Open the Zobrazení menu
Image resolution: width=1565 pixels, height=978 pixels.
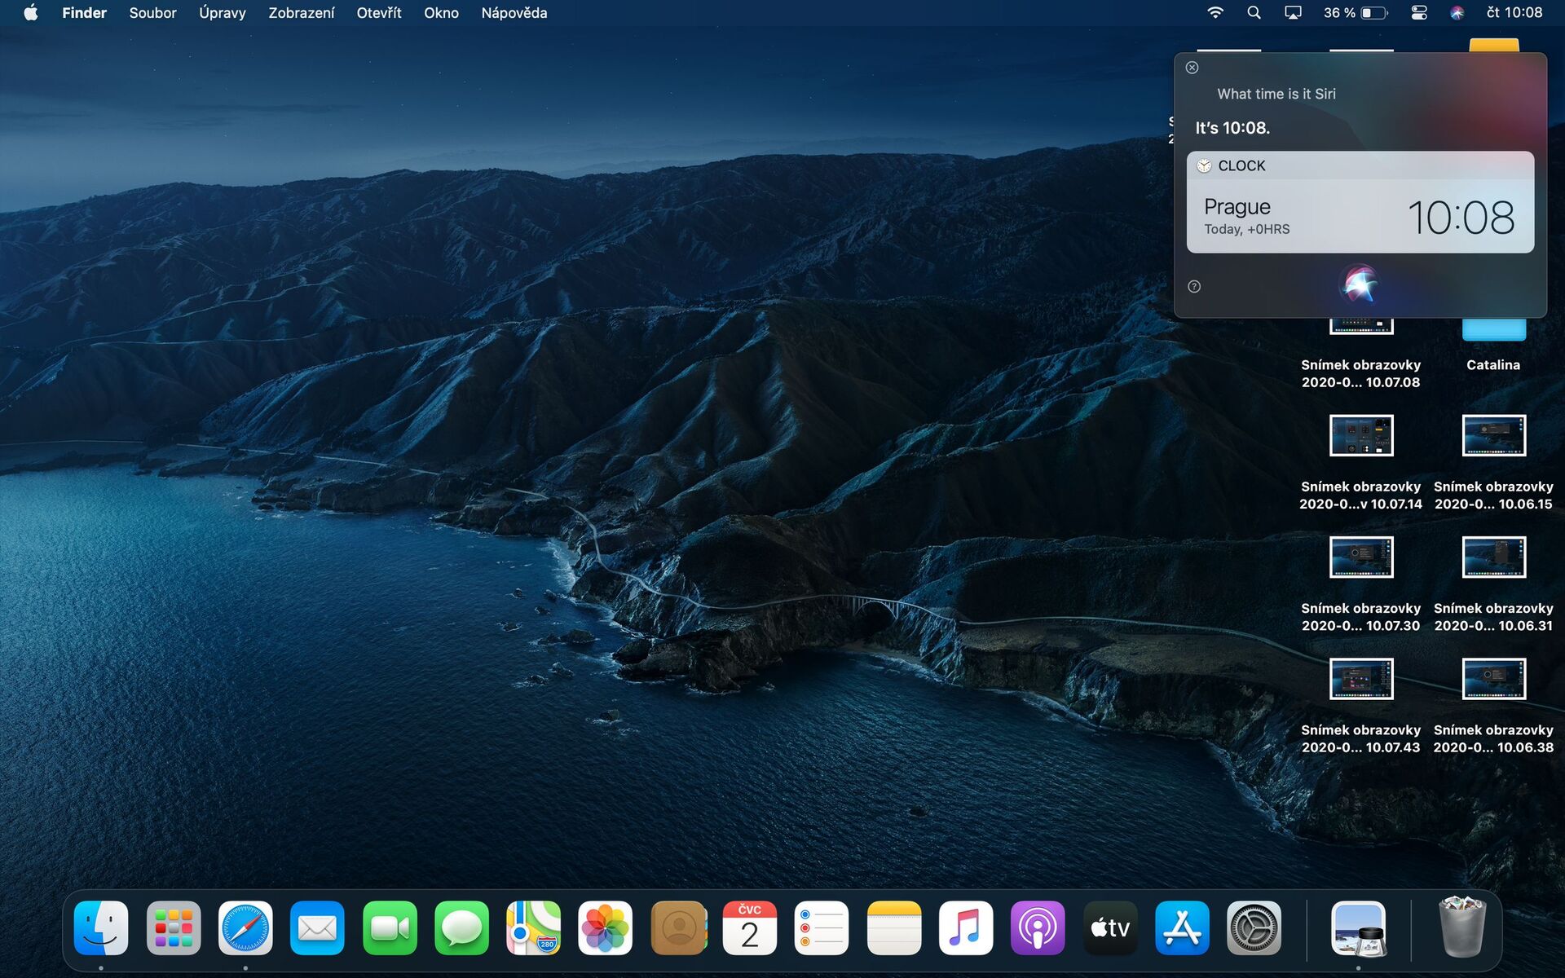300,12
